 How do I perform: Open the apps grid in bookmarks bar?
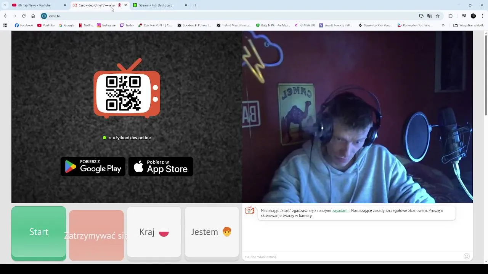click(5, 25)
